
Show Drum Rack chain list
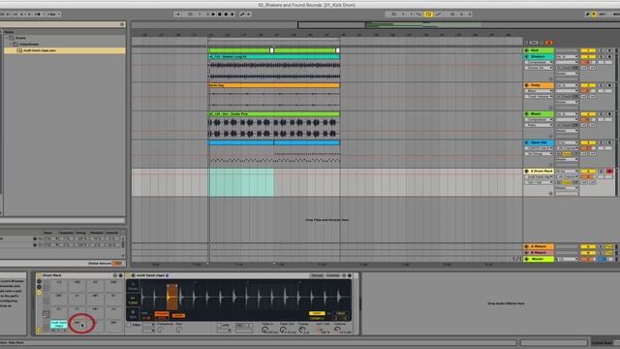tap(39, 287)
